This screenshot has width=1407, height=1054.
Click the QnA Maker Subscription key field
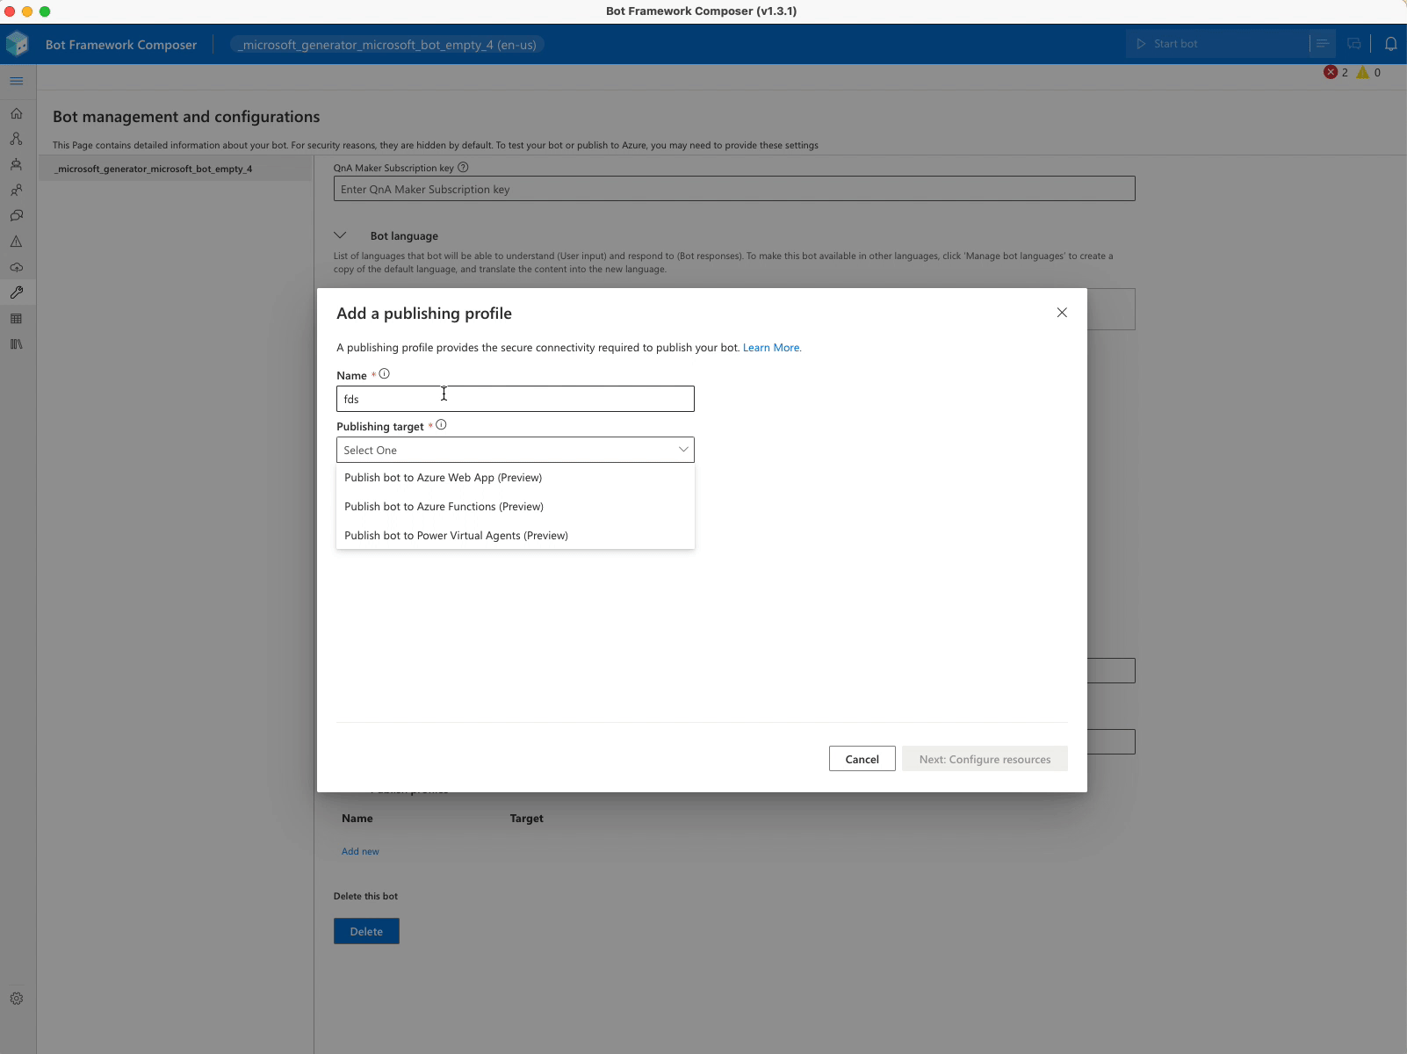(x=734, y=189)
